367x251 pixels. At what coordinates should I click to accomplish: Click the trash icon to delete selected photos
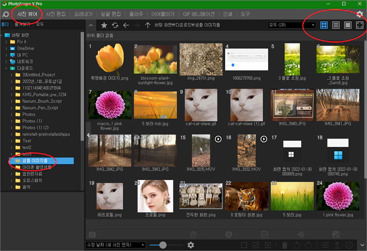tap(284, 245)
